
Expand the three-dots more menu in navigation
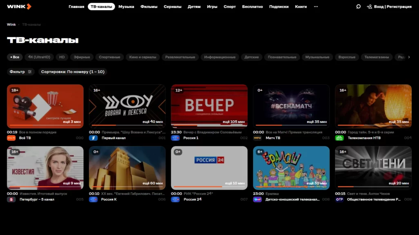pyautogui.click(x=316, y=7)
